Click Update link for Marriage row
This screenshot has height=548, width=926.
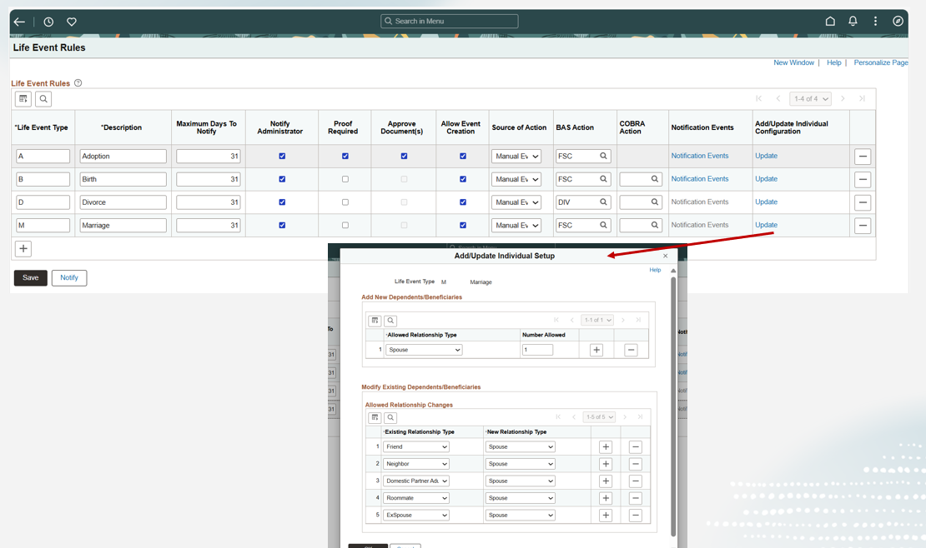pos(766,225)
